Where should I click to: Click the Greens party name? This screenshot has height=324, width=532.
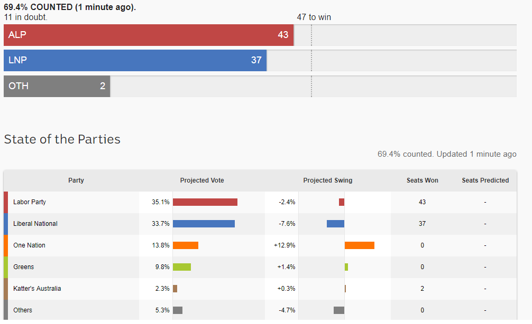click(24, 267)
